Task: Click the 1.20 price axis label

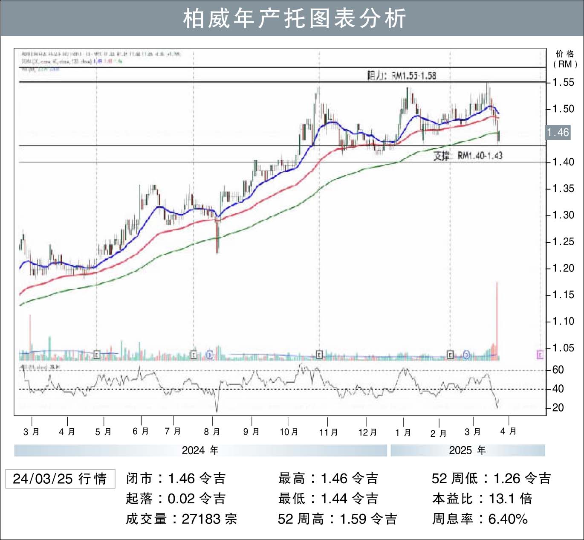Action: [563, 268]
